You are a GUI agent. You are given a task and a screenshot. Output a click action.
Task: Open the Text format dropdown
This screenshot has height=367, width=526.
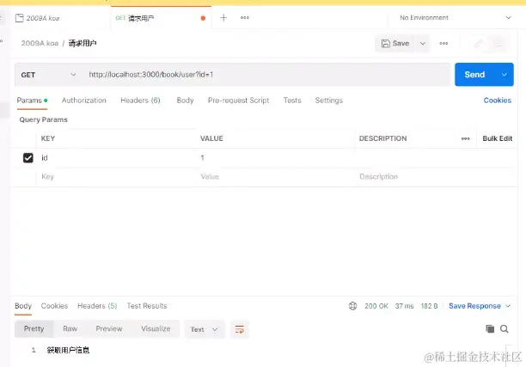coord(204,329)
